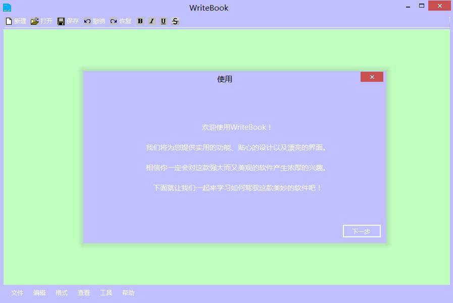This screenshot has height=303, width=453.
Task: Expand the 查看 (View) menu
Action: point(84,293)
